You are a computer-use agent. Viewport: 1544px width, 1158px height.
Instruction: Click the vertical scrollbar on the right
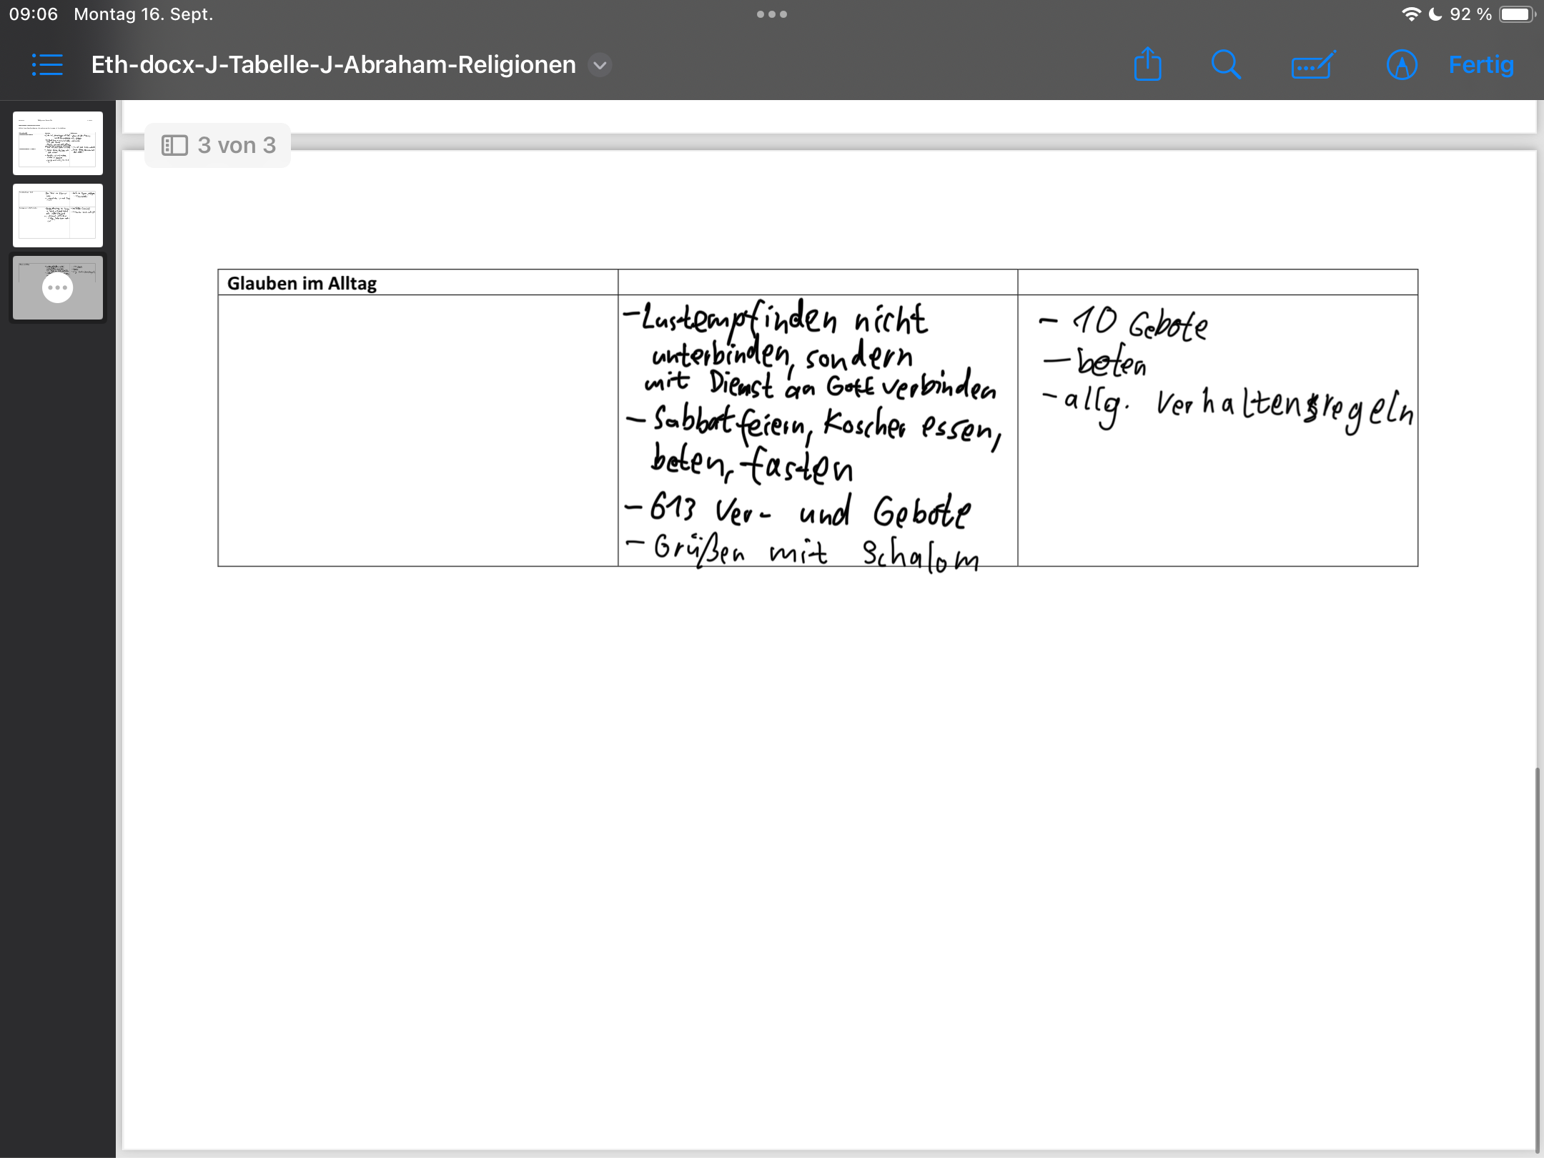point(1537,958)
